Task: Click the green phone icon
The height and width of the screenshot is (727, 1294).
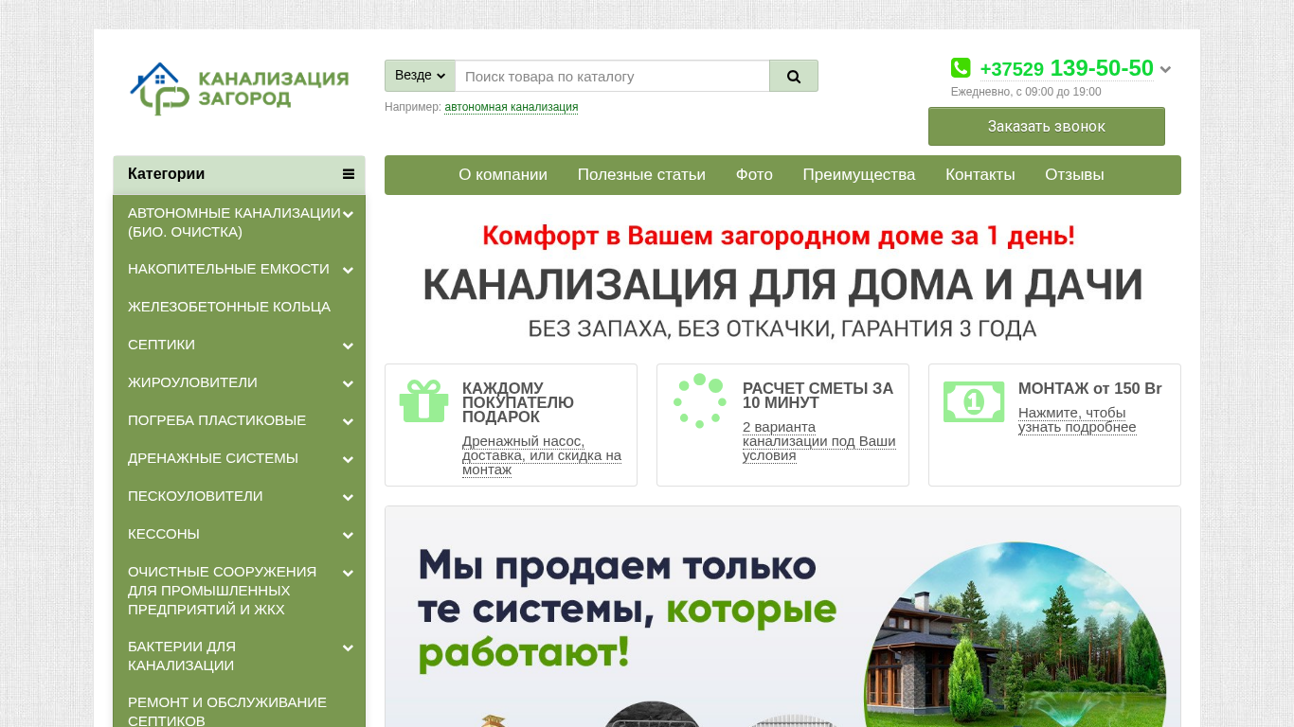Action: point(961,68)
